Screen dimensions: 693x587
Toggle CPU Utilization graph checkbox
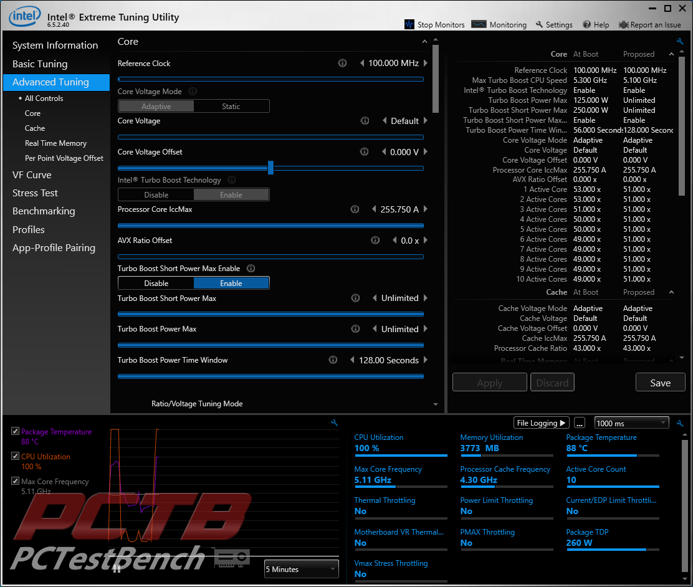[16, 456]
